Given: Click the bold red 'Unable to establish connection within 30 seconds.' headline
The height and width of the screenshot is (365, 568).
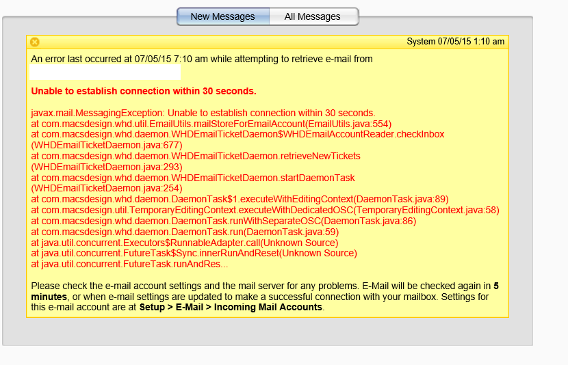Looking at the screenshot, I should coord(144,91).
